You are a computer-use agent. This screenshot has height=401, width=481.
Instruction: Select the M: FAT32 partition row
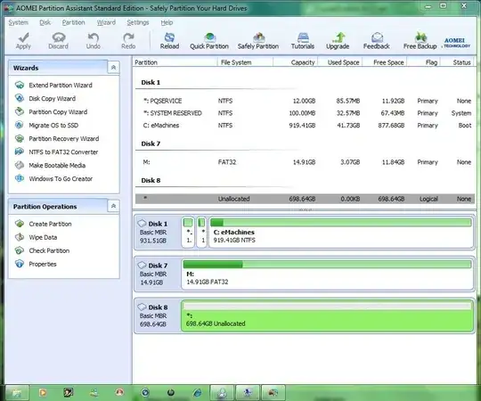point(305,162)
